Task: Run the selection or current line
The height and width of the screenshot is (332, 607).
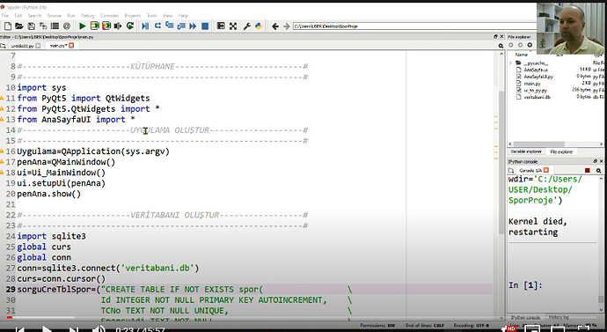Action: click(x=118, y=26)
